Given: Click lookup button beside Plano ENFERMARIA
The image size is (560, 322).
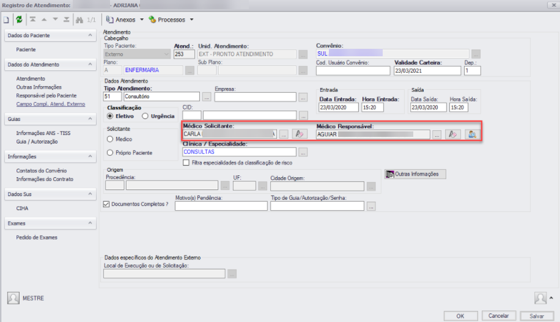Looking at the screenshot, I should pos(190,71).
